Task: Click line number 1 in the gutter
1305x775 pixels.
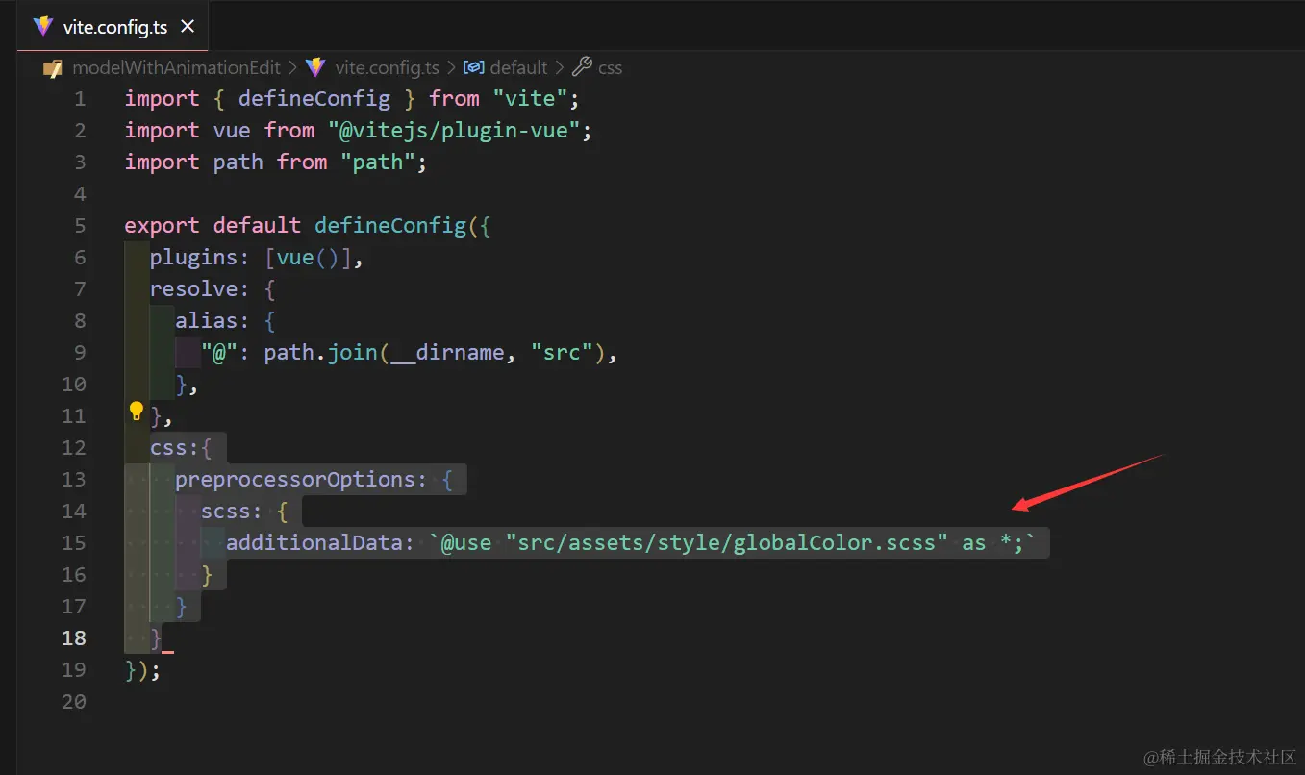Action: pos(80,99)
